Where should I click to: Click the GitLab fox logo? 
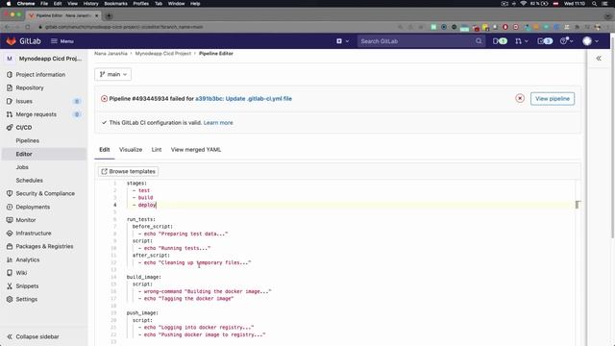(11, 41)
